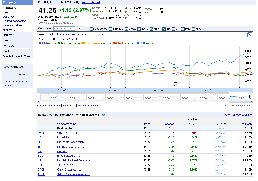Grab the left range handle on timeline
Image resolution: width=258 pixels, height=181 pixels.
pos(229,97)
